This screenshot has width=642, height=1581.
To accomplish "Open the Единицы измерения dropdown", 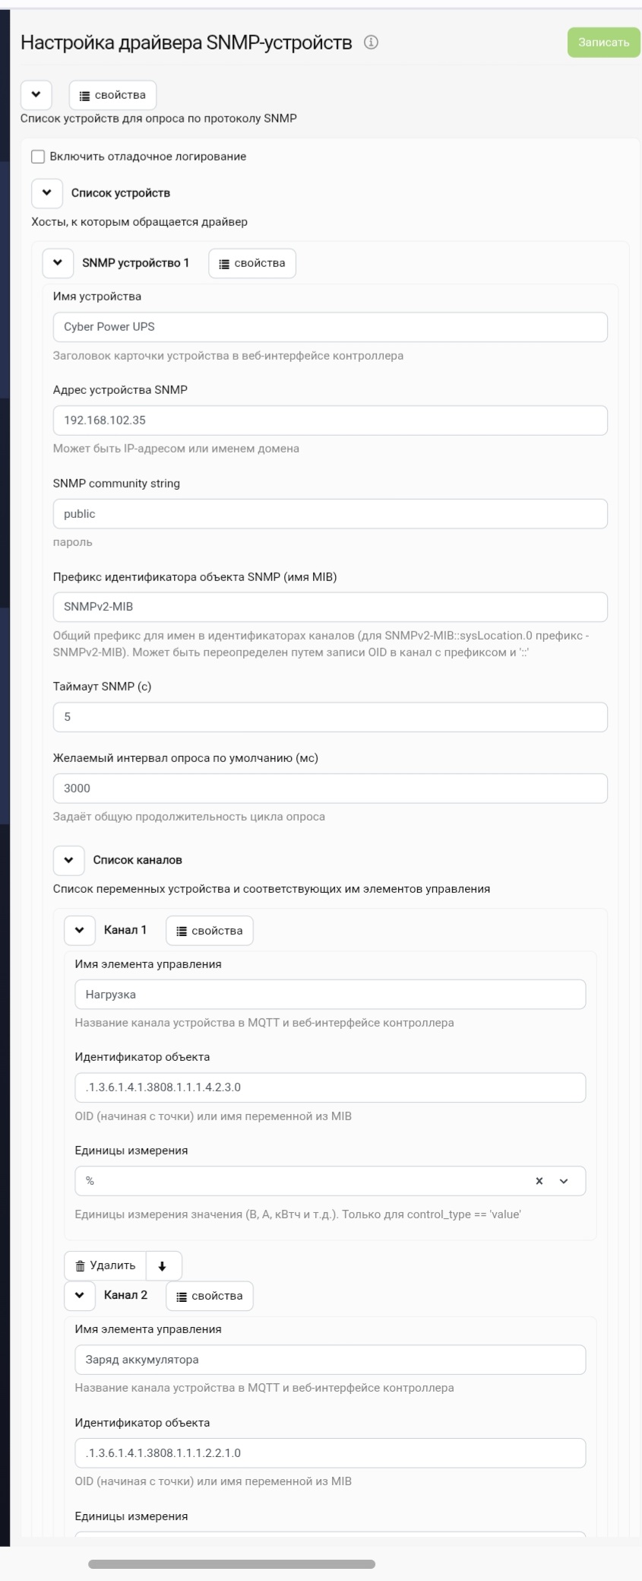I will click(x=564, y=1181).
